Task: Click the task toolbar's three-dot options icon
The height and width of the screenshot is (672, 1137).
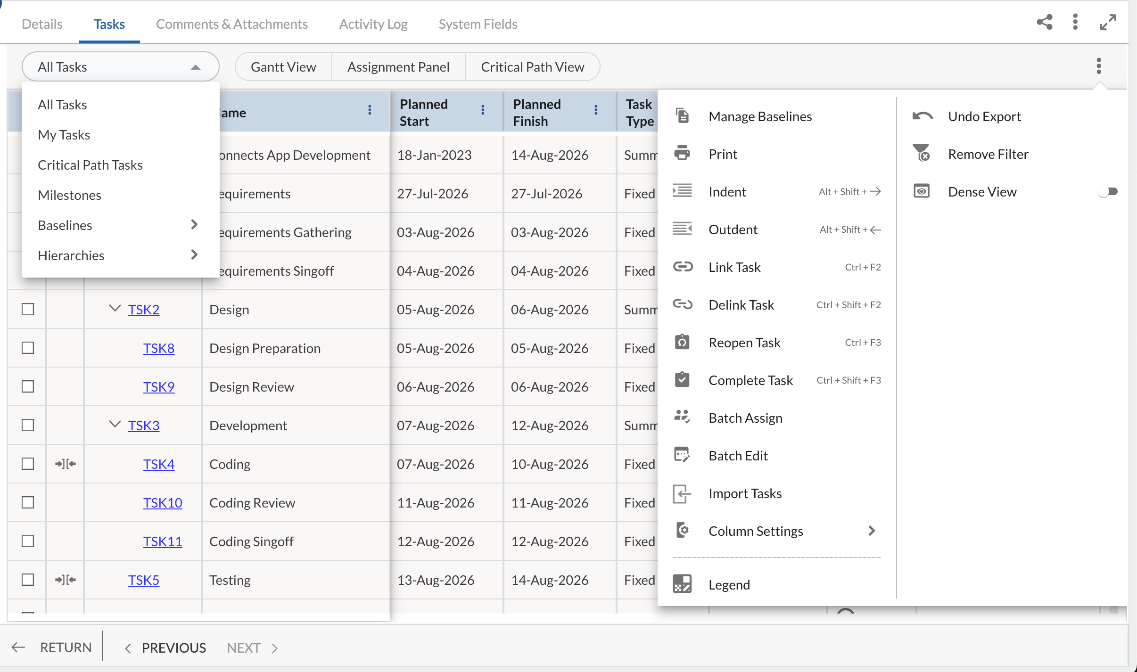Action: point(1099,66)
